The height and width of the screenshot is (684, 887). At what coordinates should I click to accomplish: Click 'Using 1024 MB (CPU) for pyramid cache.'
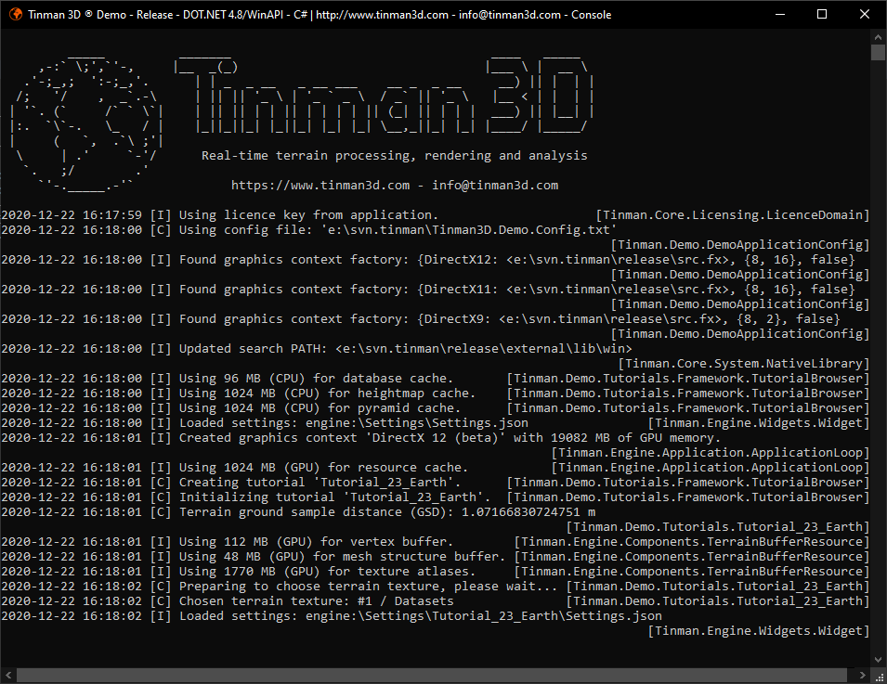pos(320,408)
